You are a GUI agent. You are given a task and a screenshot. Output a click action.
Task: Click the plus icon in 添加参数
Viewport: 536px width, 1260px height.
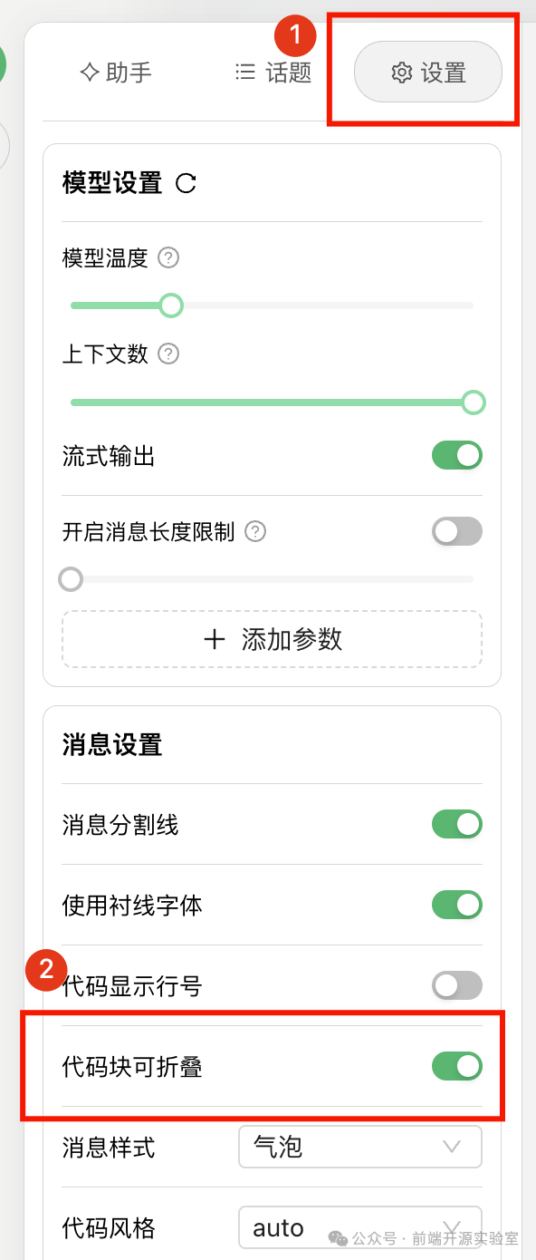215,639
